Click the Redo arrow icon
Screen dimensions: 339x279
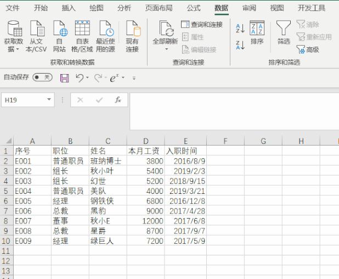click(98, 78)
